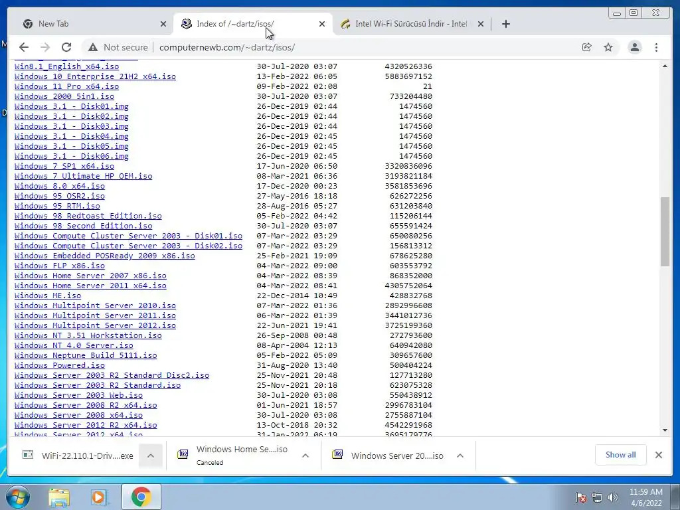
Task: Click the forward navigation arrow
Action: (45, 47)
